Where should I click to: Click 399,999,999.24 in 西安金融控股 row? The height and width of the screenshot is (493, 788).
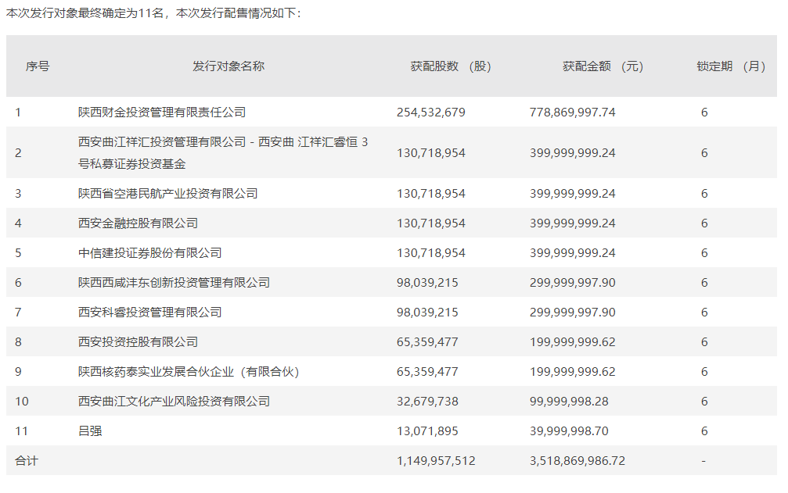click(572, 223)
